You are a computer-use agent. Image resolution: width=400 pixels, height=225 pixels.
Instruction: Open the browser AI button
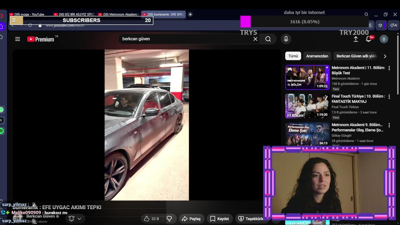394,25
